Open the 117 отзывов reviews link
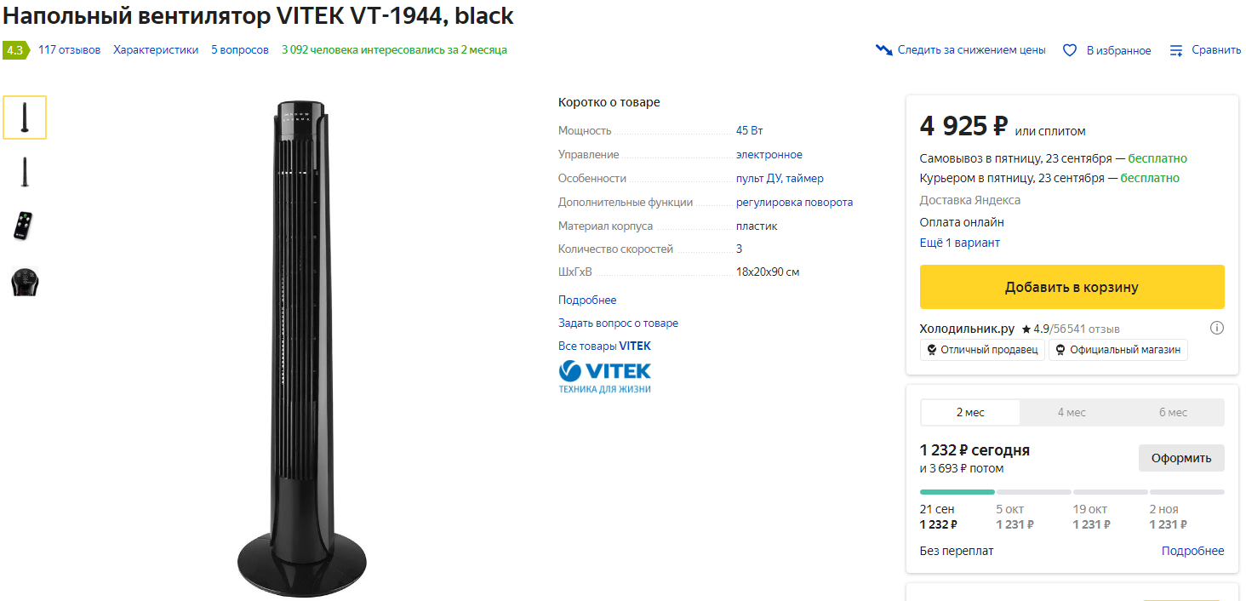 point(69,50)
